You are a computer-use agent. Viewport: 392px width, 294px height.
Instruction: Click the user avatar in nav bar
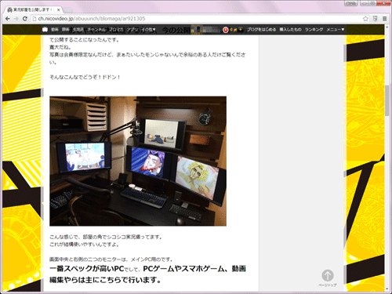[x=198, y=30]
